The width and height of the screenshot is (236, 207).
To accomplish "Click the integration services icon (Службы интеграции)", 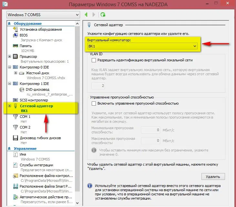I will coord(15,165).
